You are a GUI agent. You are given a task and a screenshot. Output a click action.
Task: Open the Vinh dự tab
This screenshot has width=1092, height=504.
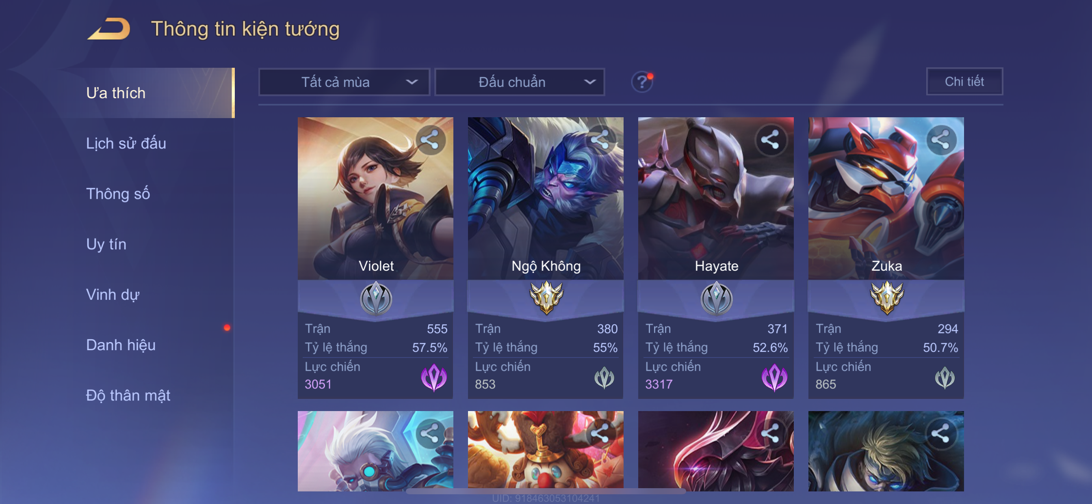point(113,295)
